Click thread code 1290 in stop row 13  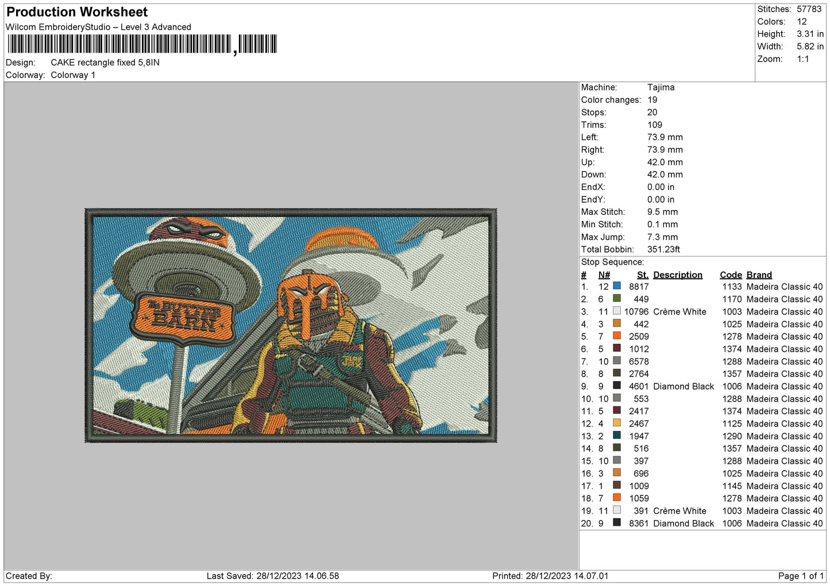pyautogui.click(x=732, y=436)
